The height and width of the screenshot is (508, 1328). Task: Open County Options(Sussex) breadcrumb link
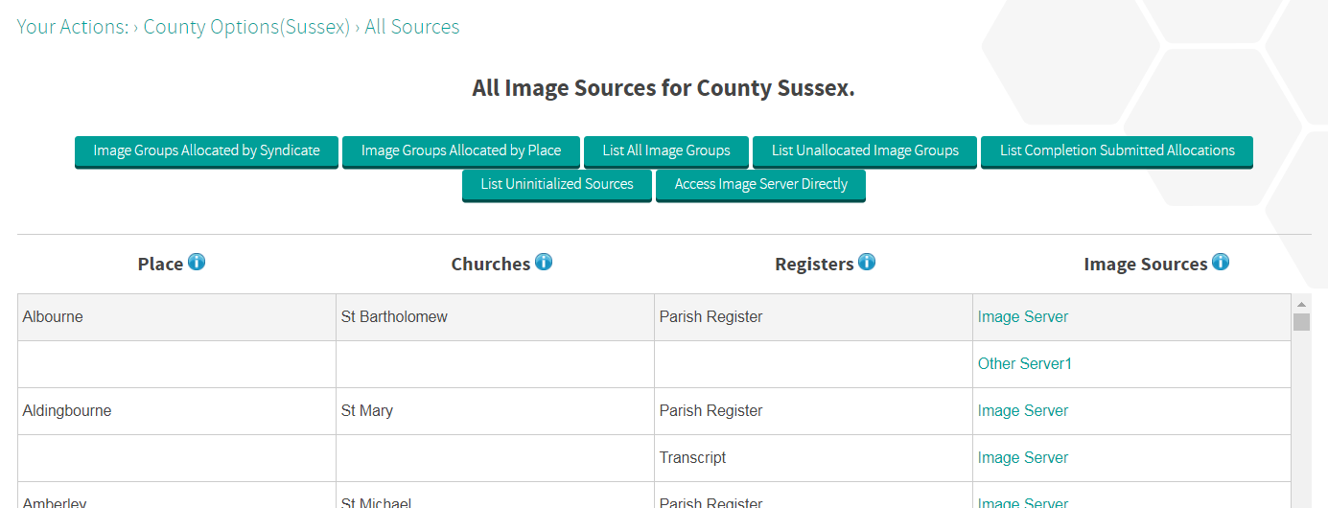[x=246, y=27]
